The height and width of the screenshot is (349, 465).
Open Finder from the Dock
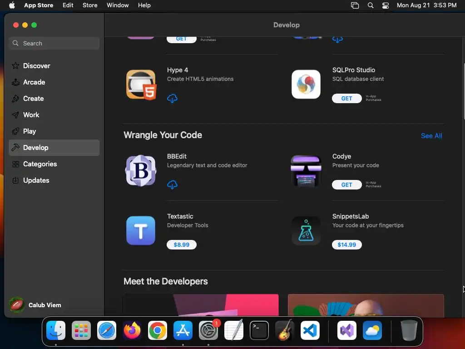coord(56,330)
